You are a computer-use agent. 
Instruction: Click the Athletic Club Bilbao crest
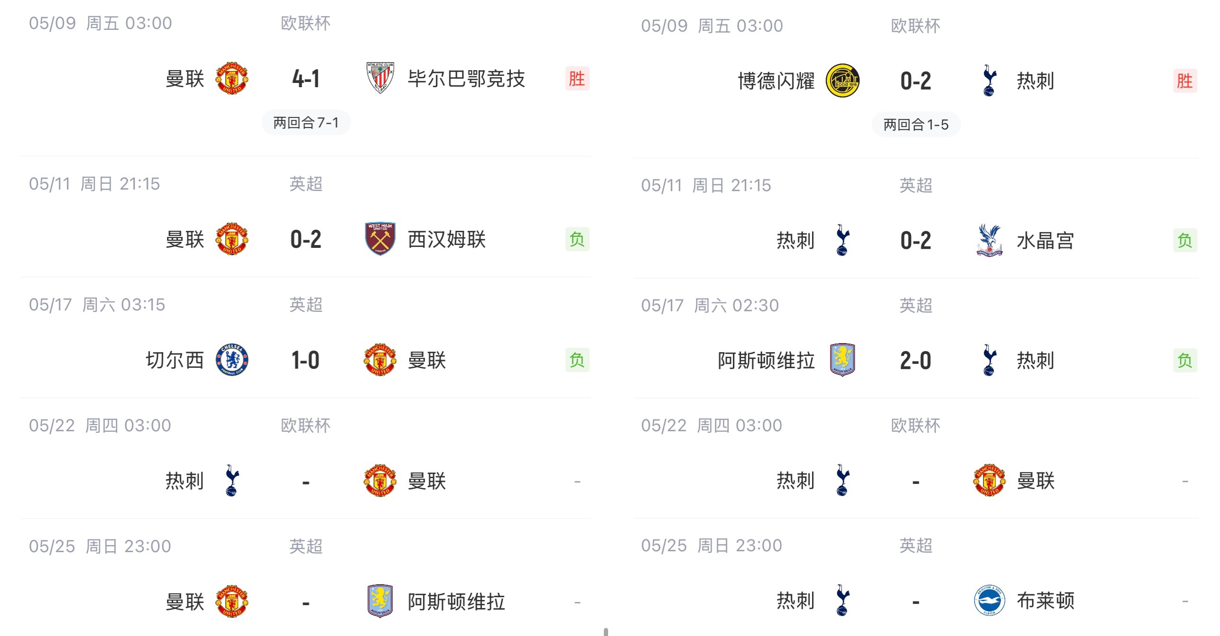tap(380, 78)
